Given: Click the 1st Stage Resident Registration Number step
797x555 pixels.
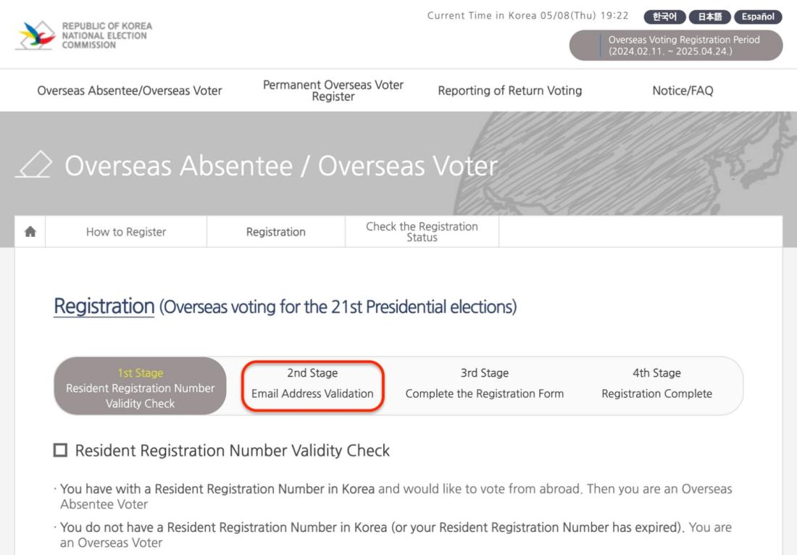Looking at the screenshot, I should point(141,386).
